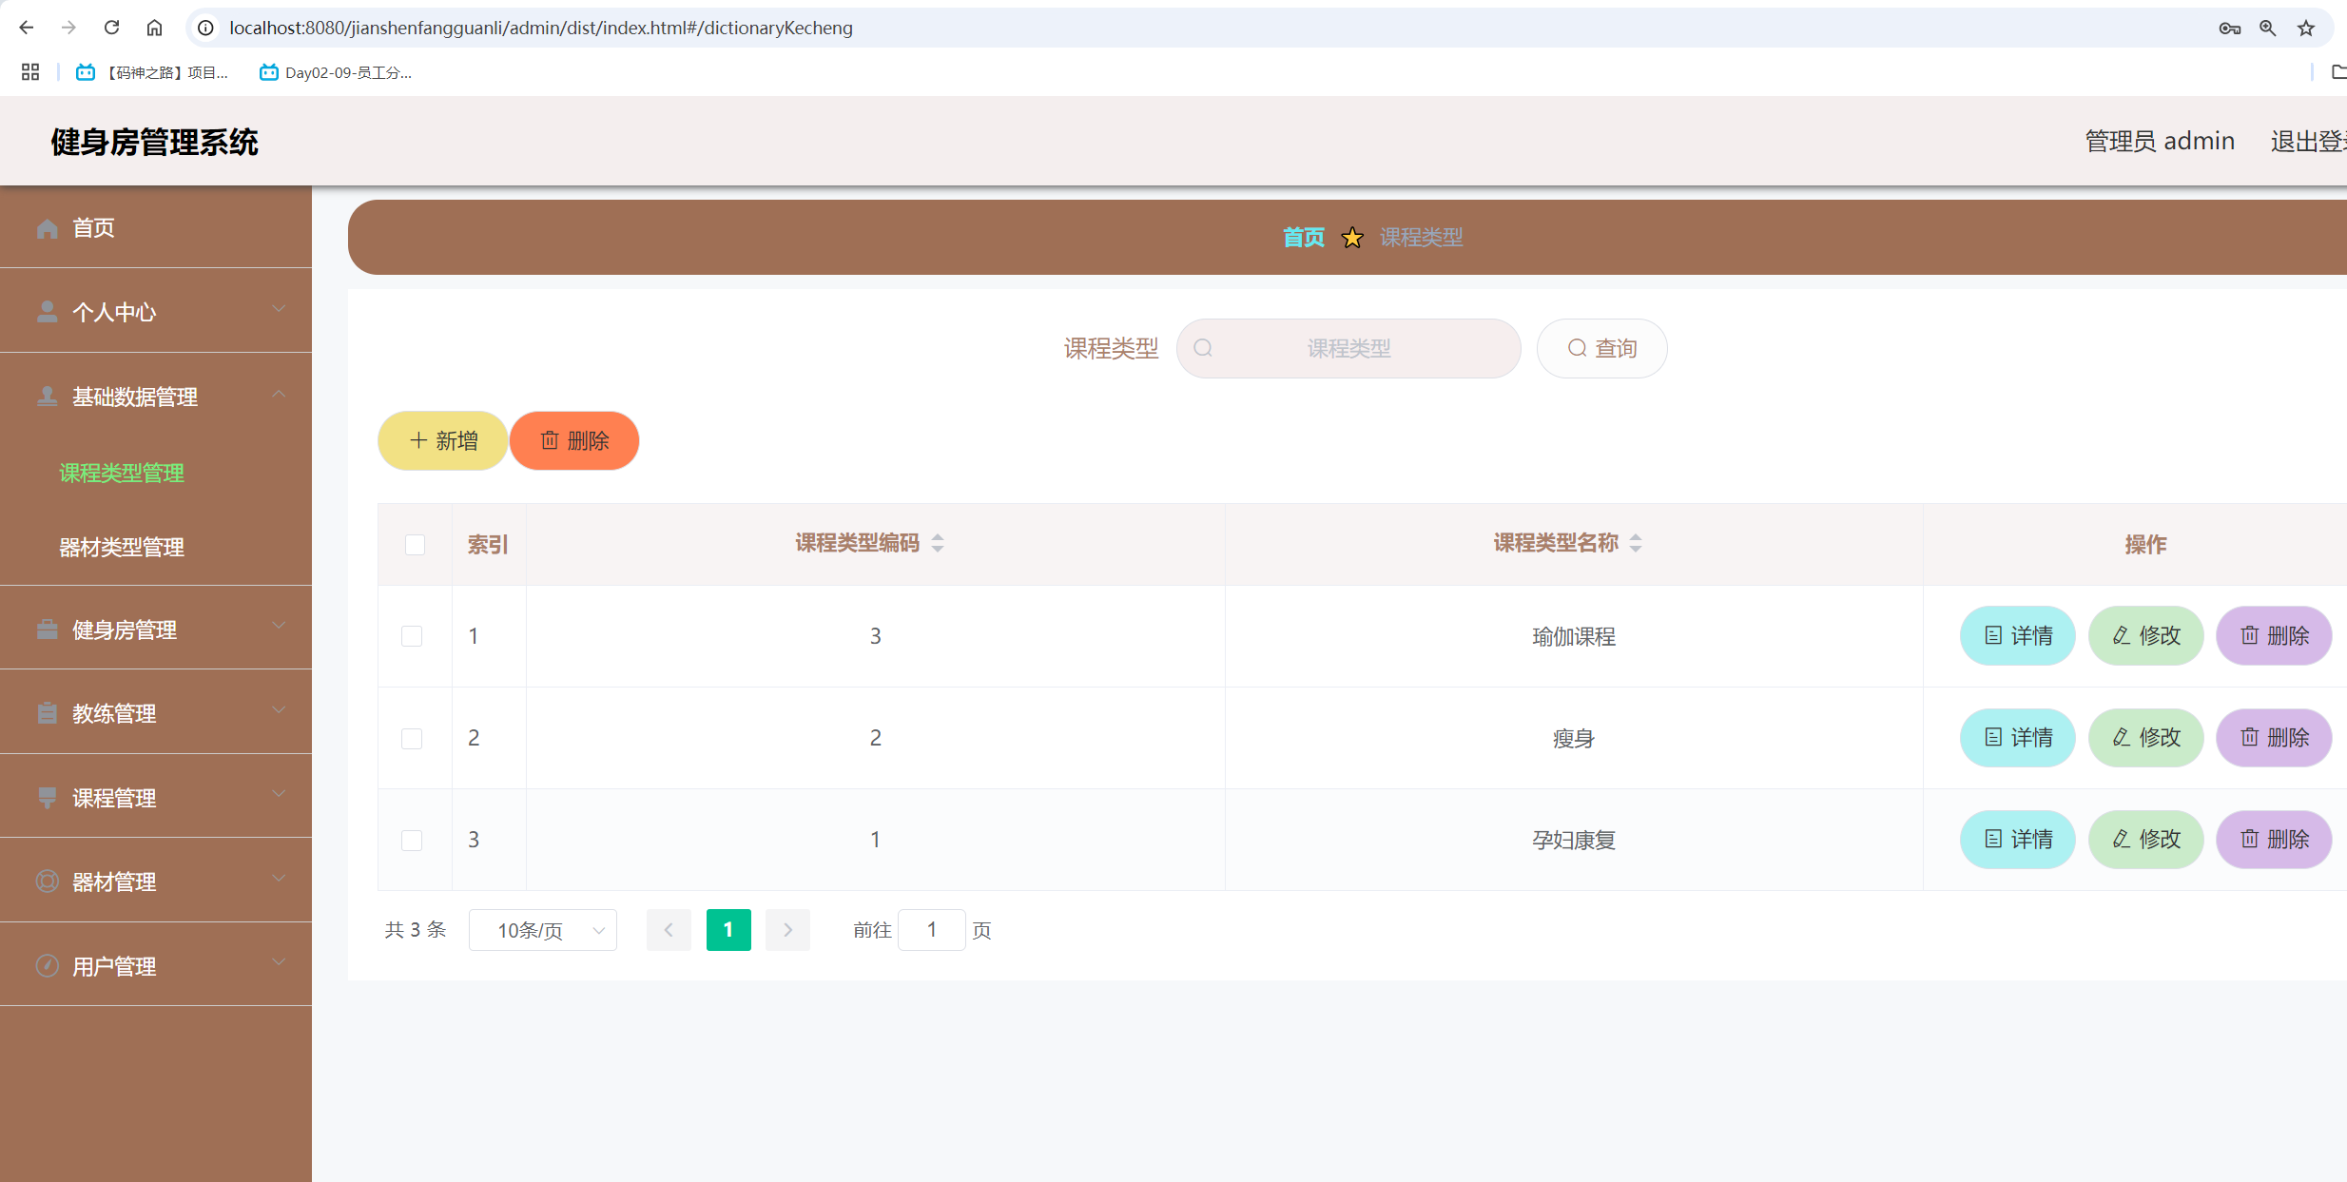2347x1182 pixels.
Task: Open the 【码神之路】项目 bookmark
Action: (x=153, y=72)
